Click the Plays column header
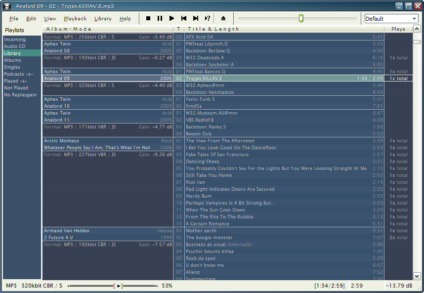This screenshot has width=424, height=293. coord(398,29)
